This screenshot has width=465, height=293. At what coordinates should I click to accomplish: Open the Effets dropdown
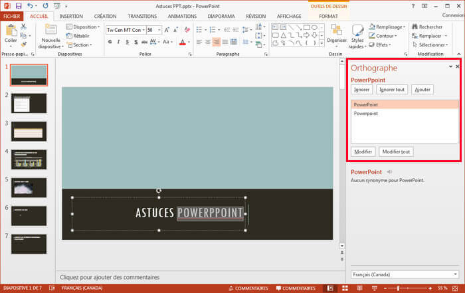380,45
